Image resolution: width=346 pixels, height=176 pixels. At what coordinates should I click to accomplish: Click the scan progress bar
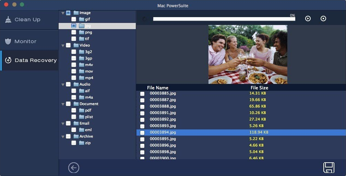click(224, 19)
